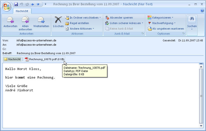Click the An recipient email address
Screen dimensions: 206x131
(x=36, y=45)
